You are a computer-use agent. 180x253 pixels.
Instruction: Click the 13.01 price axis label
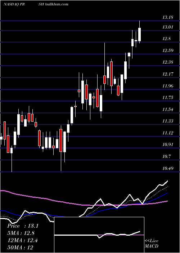point(168,27)
